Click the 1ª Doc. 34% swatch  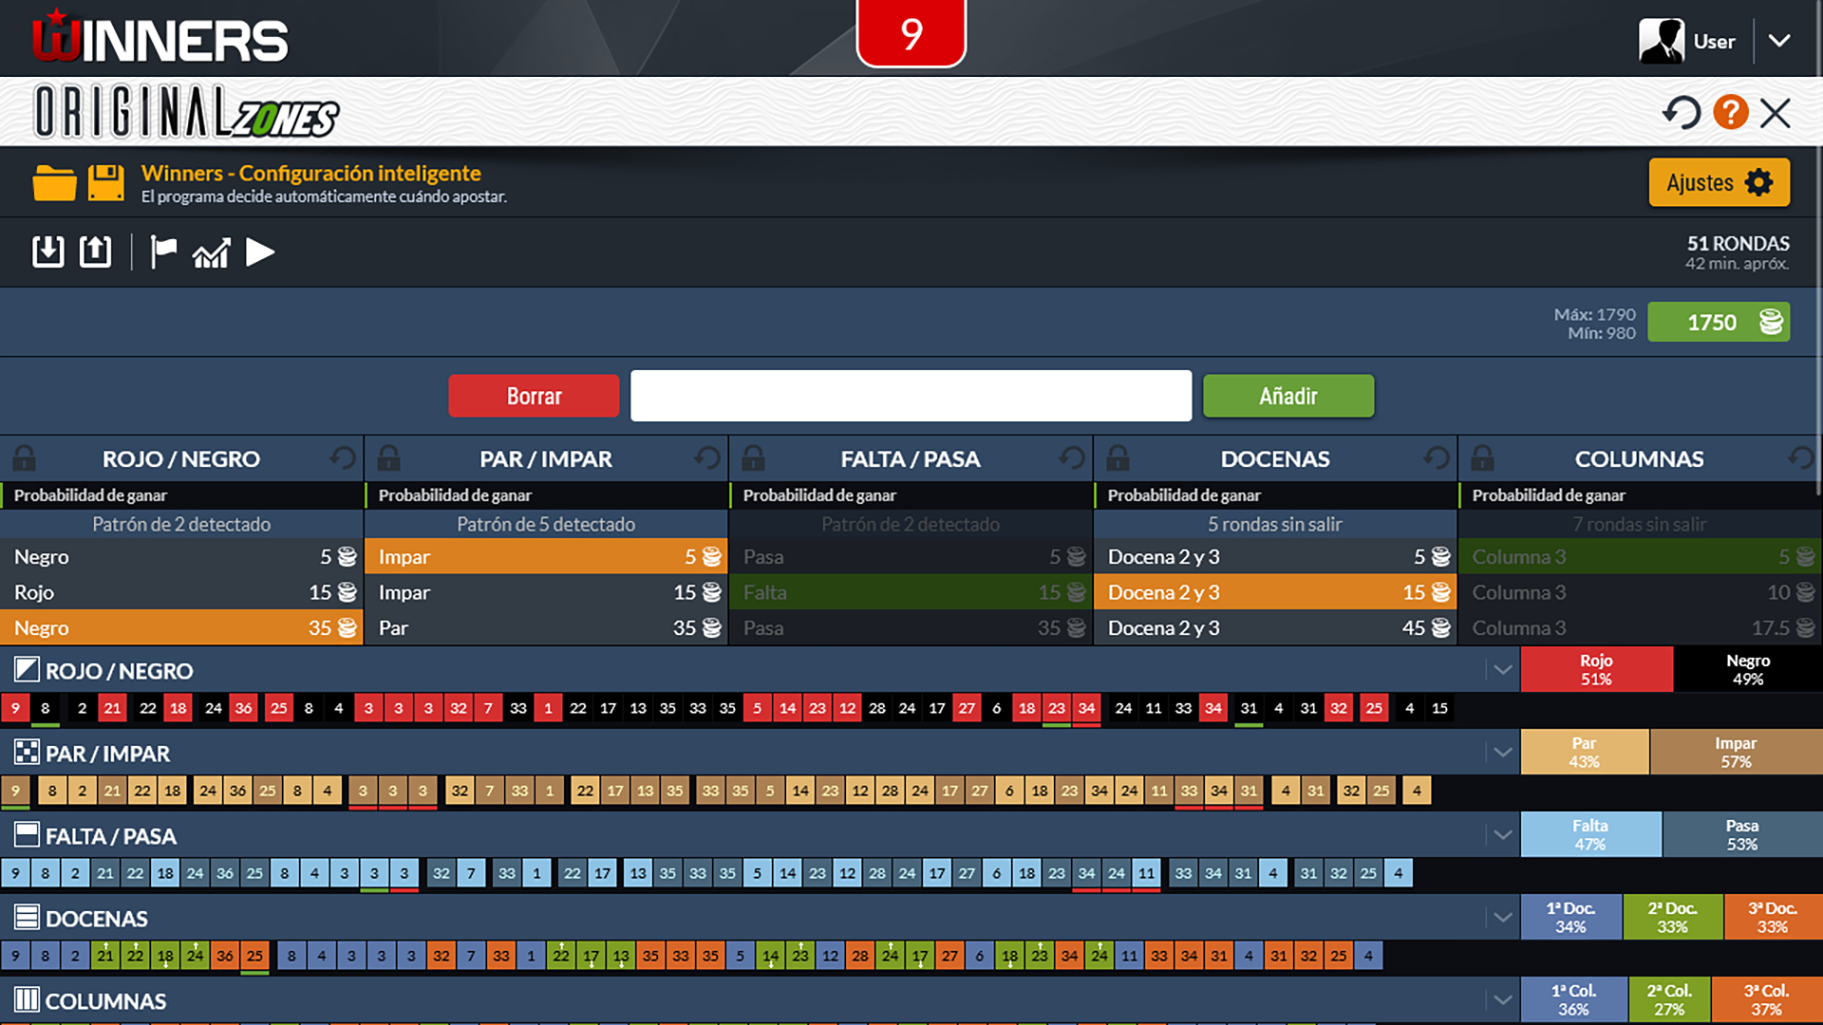[1570, 917]
